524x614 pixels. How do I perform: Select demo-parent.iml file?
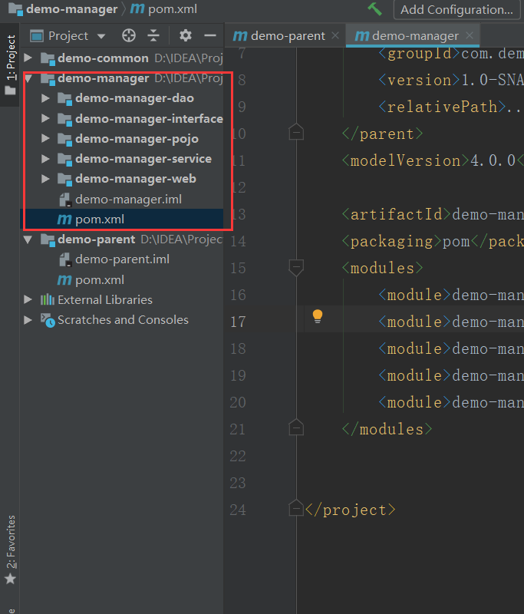point(122,259)
